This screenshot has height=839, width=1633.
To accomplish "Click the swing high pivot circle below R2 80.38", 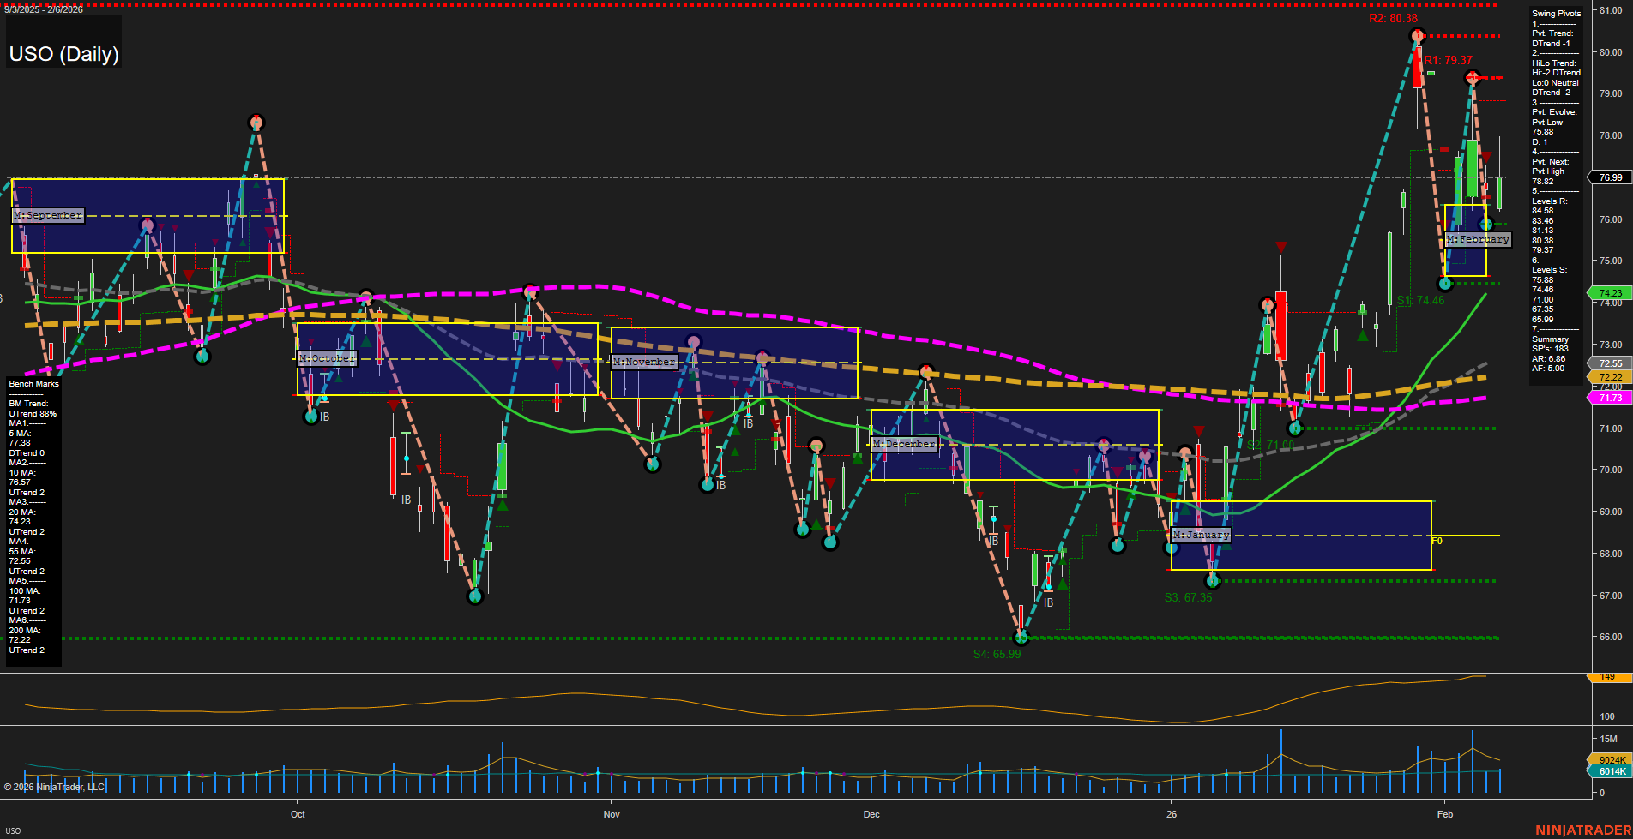I will coord(1417,36).
